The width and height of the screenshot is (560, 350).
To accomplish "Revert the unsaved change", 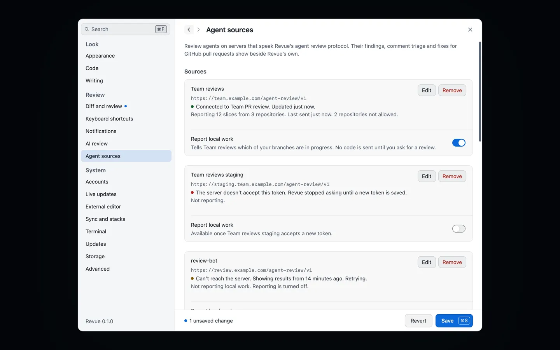I will (418, 320).
